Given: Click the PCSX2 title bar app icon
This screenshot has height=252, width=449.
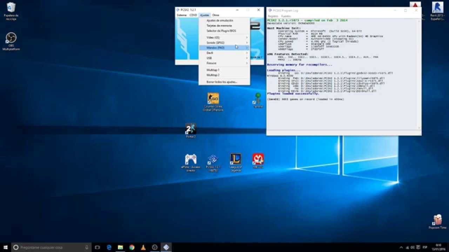Looking at the screenshot, I should tap(178, 10).
